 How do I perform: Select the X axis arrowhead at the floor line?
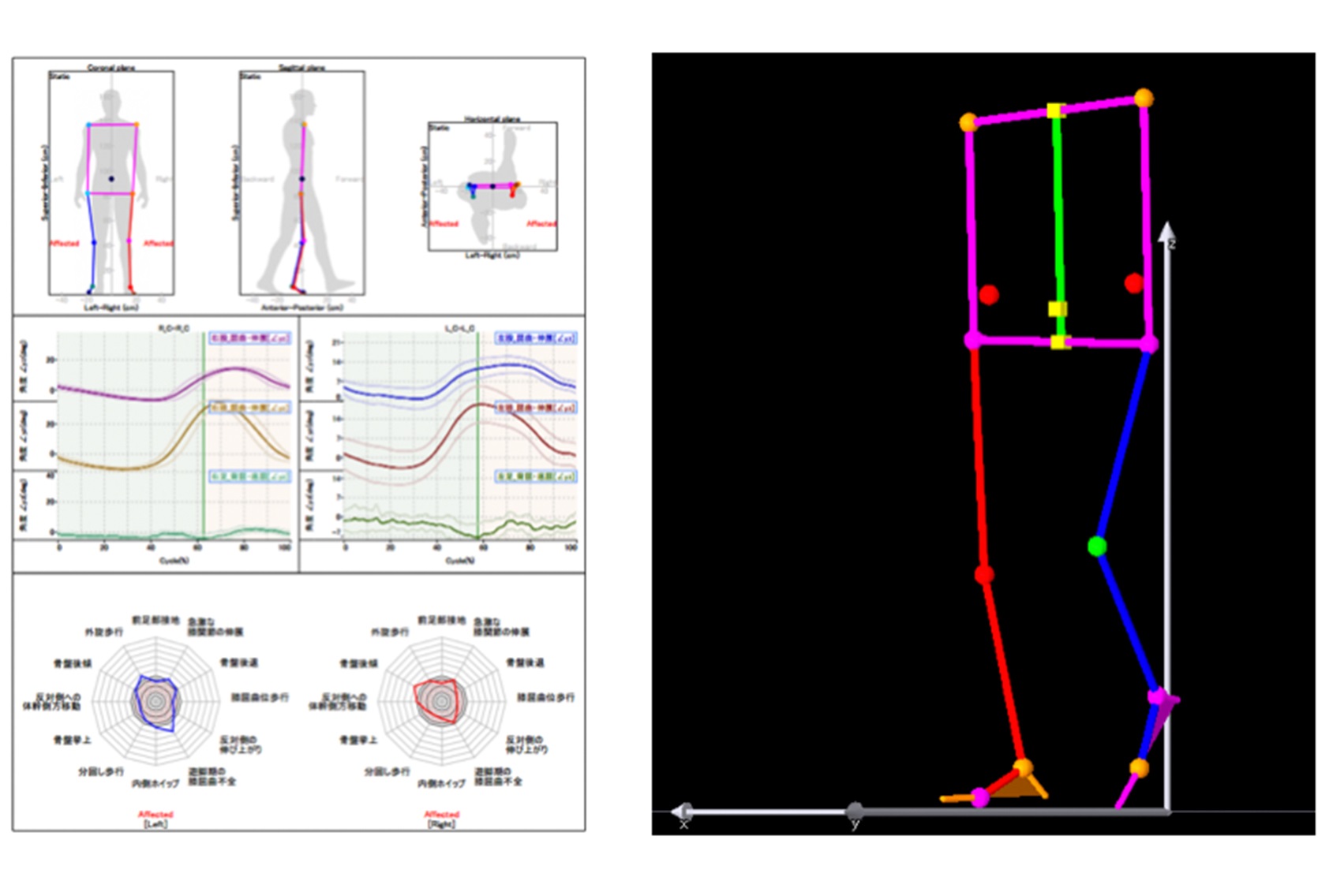tap(681, 812)
